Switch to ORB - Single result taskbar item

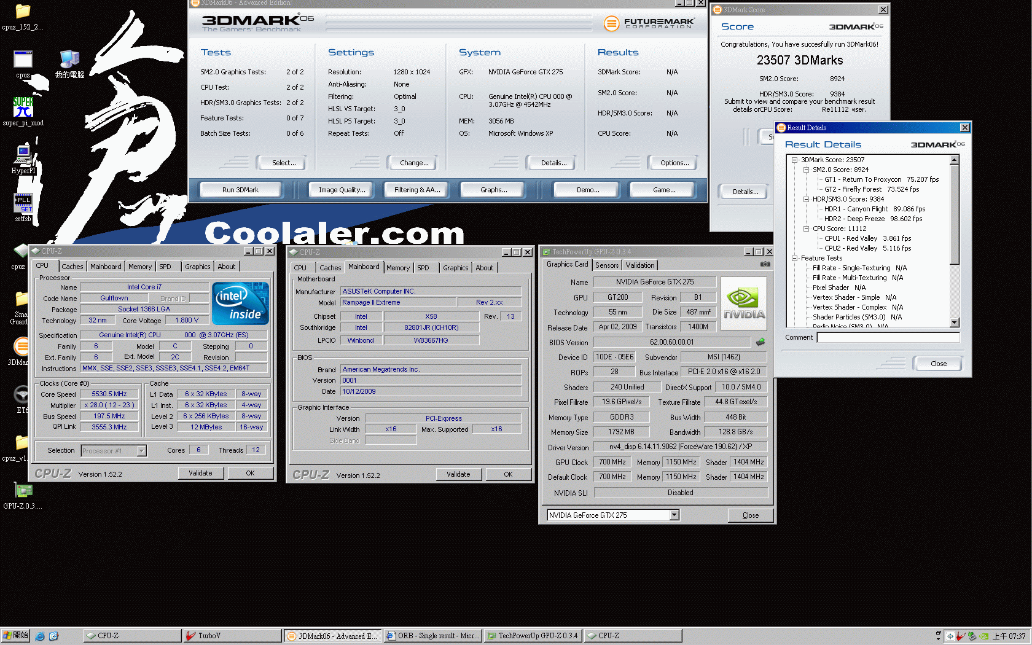(x=432, y=636)
